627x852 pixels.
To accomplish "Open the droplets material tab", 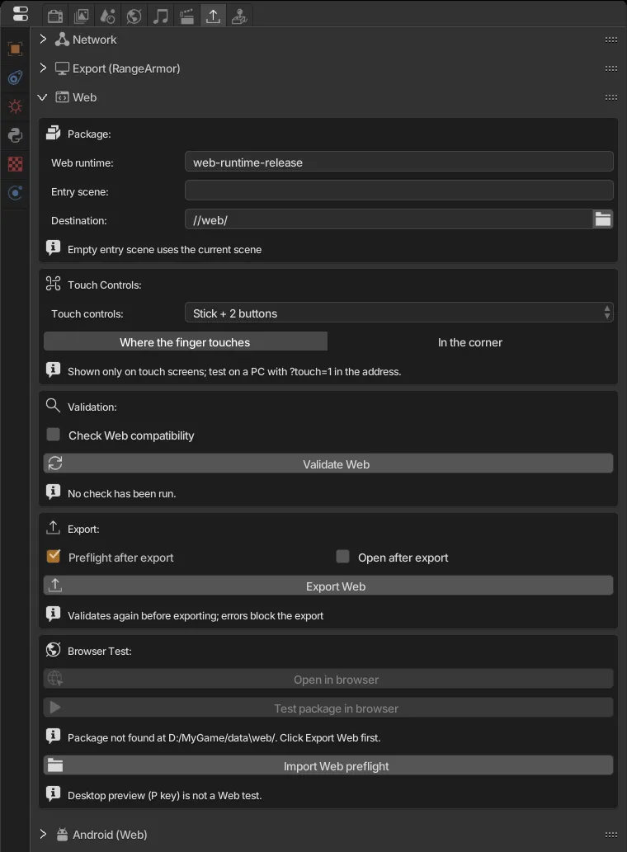I will pos(107,16).
